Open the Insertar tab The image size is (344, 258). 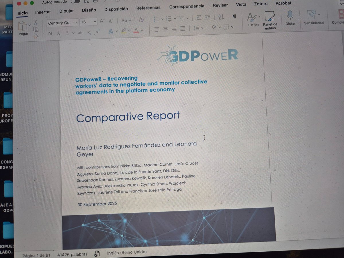[x=43, y=12]
